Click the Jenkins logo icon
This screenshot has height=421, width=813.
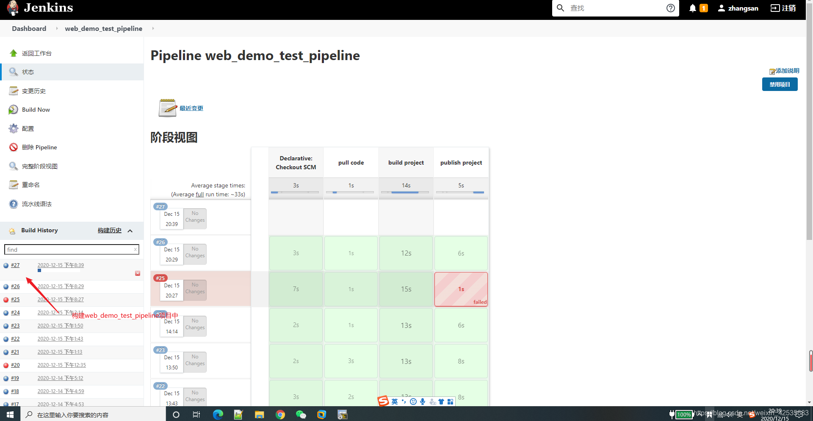[13, 8]
